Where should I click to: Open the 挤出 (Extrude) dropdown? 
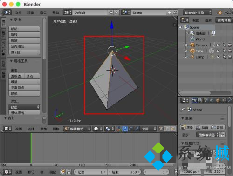coord(24,107)
